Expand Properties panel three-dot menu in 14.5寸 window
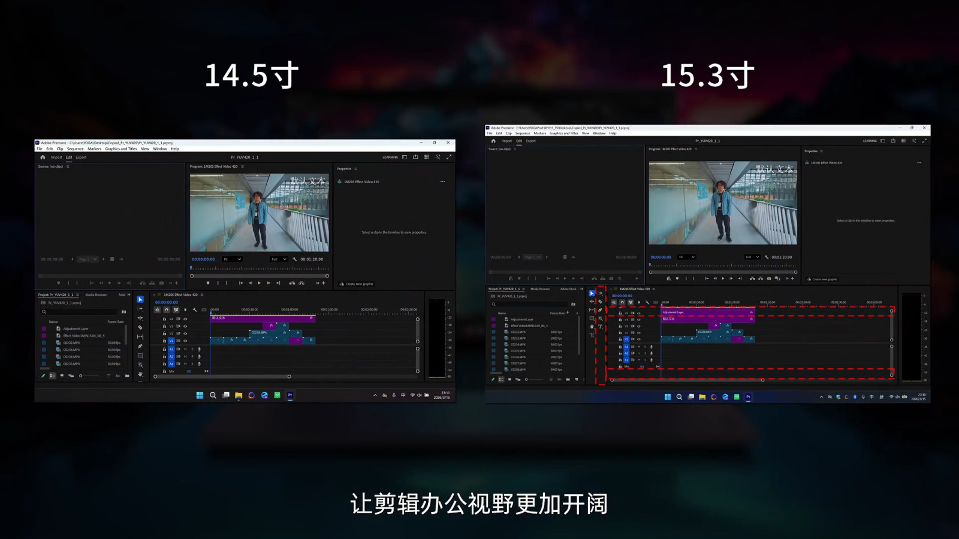This screenshot has height=539, width=959. (442, 181)
